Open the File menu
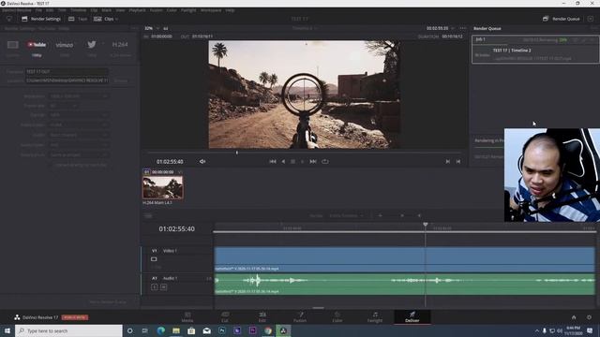The height and width of the screenshot is (337, 600). coord(38,10)
